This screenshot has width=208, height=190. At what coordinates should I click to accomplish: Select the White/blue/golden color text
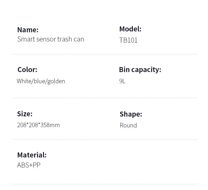pos(41,81)
